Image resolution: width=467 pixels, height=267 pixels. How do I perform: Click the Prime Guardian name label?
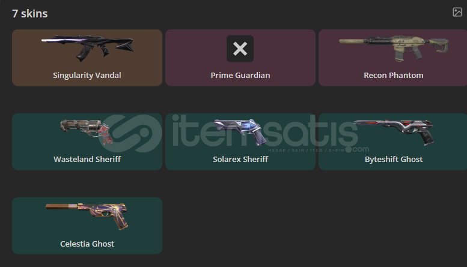pos(240,76)
